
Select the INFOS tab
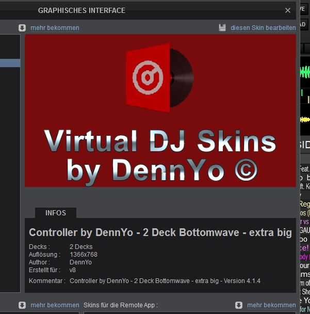[x=56, y=213]
